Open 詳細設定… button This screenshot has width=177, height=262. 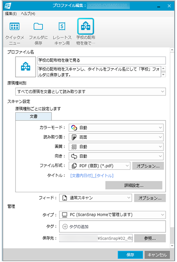[134, 186]
